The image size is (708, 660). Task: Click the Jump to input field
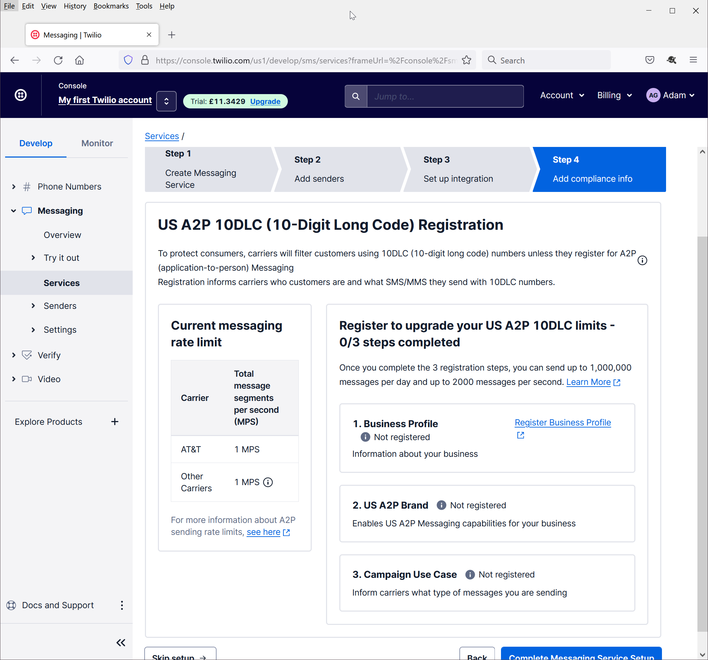(445, 96)
